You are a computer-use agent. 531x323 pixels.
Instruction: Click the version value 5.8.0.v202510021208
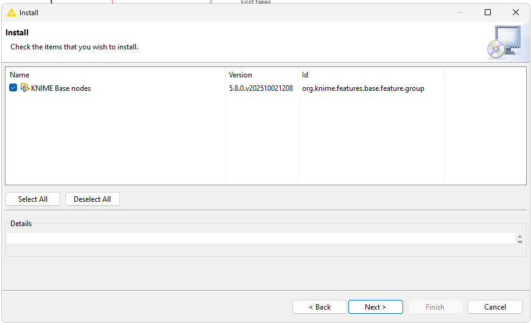pyautogui.click(x=261, y=88)
